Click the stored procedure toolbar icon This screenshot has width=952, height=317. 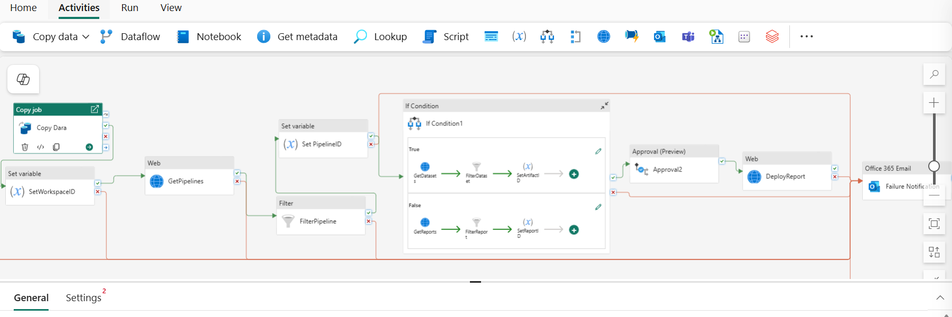(491, 36)
